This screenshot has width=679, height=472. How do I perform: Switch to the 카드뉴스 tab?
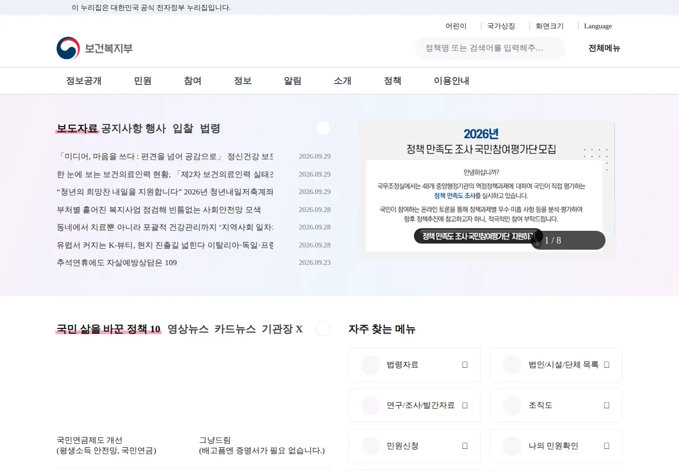[235, 329]
